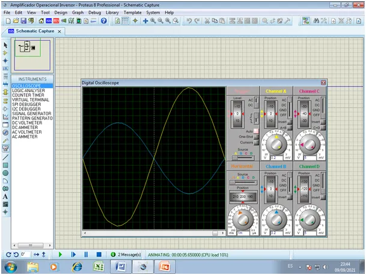Screen dimensions: 366x275
Task: Click the Zoom In magnifier icon
Action: coord(153,21)
